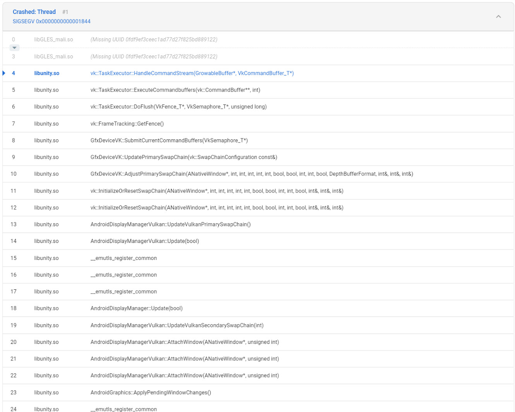This screenshot has width=515, height=412.
Task: Click the ApplyPendingWindowChanges() frame
Action: click(x=151, y=392)
